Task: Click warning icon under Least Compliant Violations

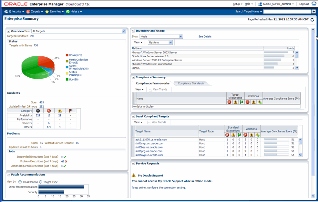Action: tap(251, 135)
